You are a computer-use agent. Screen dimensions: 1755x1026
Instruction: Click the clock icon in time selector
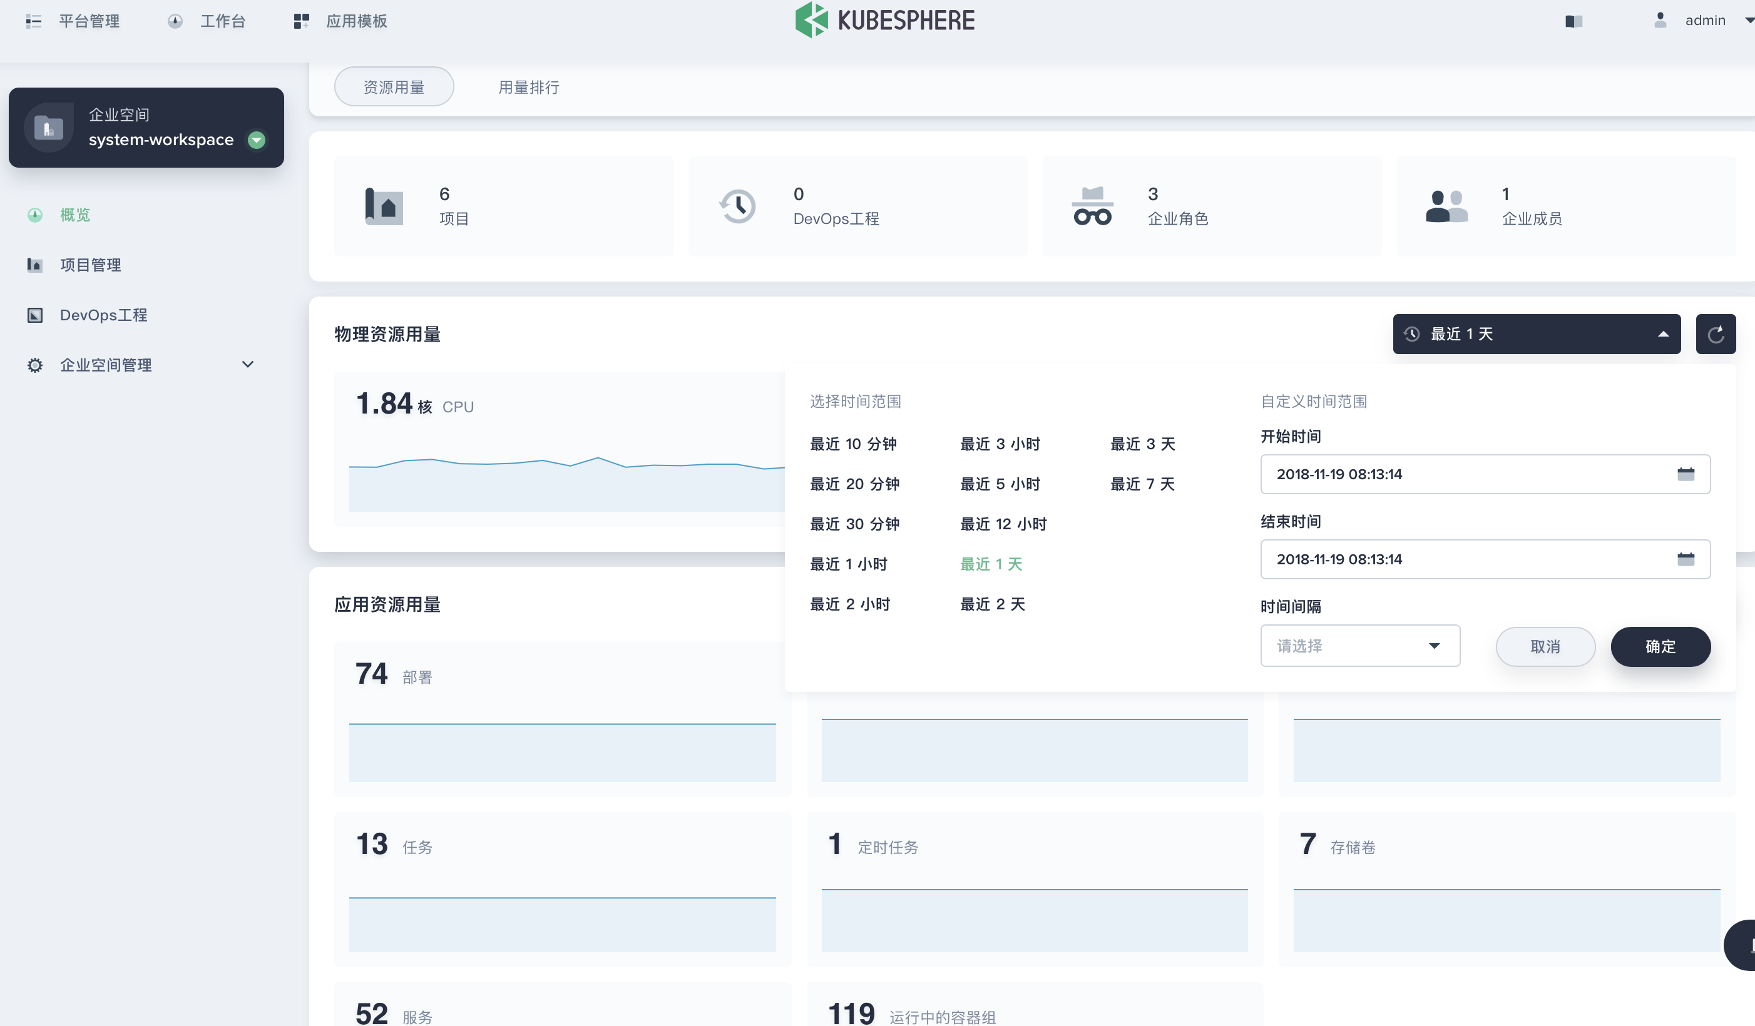click(x=1411, y=334)
